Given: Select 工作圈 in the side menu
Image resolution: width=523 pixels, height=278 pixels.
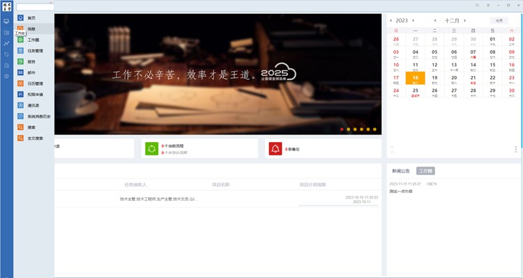Looking at the screenshot, I should click(x=33, y=40).
